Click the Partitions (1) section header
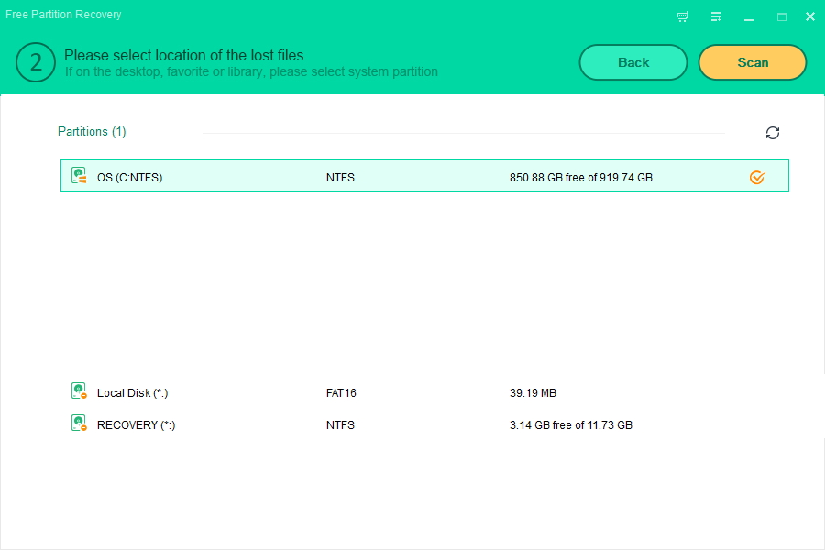This screenshot has height=550, width=825. 92,132
